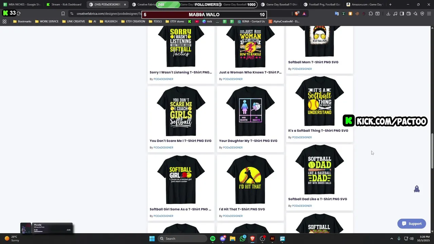
Task: Open WhatsApp from the taskbar
Action: (x=242, y=239)
